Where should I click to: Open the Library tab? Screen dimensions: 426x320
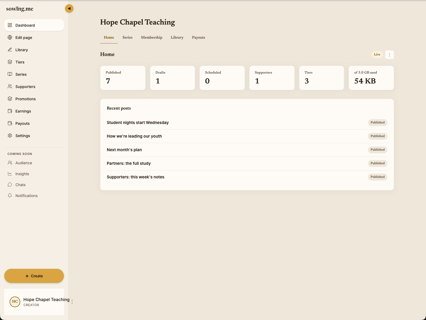click(177, 37)
